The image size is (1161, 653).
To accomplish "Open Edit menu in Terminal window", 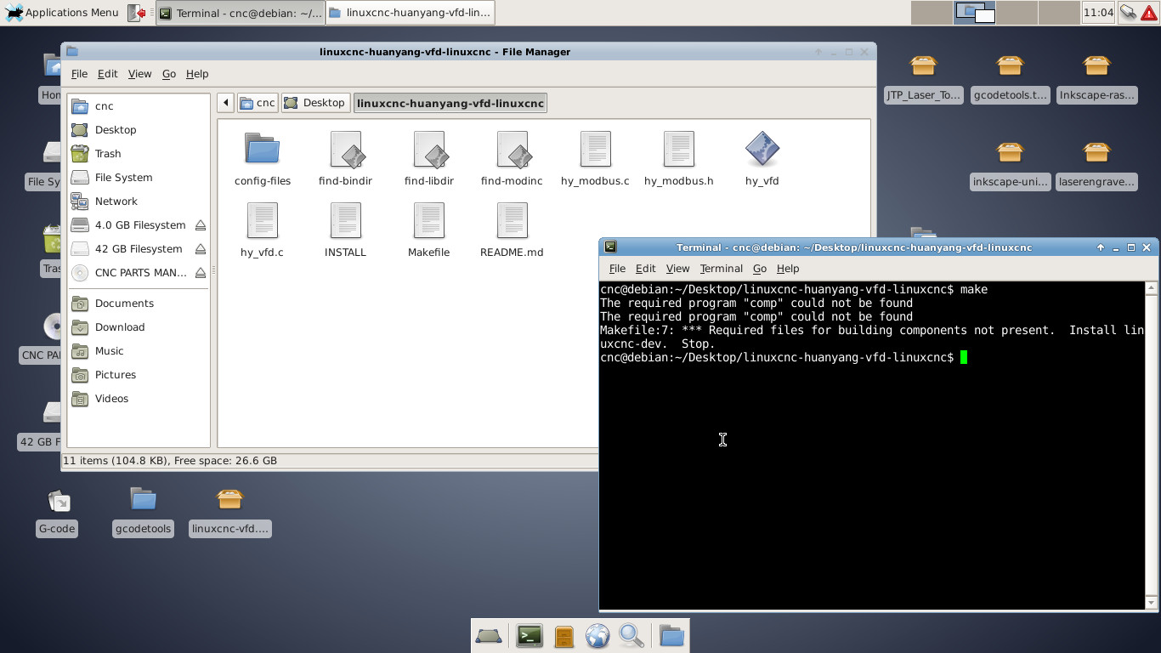I will coord(645,269).
